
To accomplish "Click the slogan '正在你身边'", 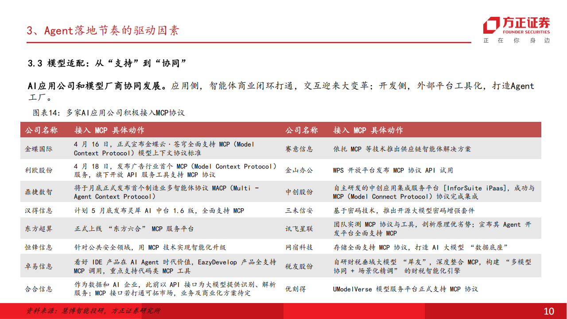I will pos(517,40).
